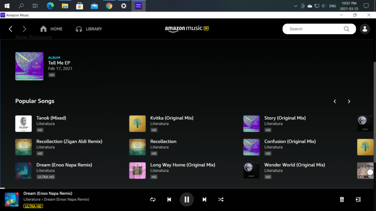Show hidden system tray icons
Viewport: 376px width, 211px height.
pos(296,6)
